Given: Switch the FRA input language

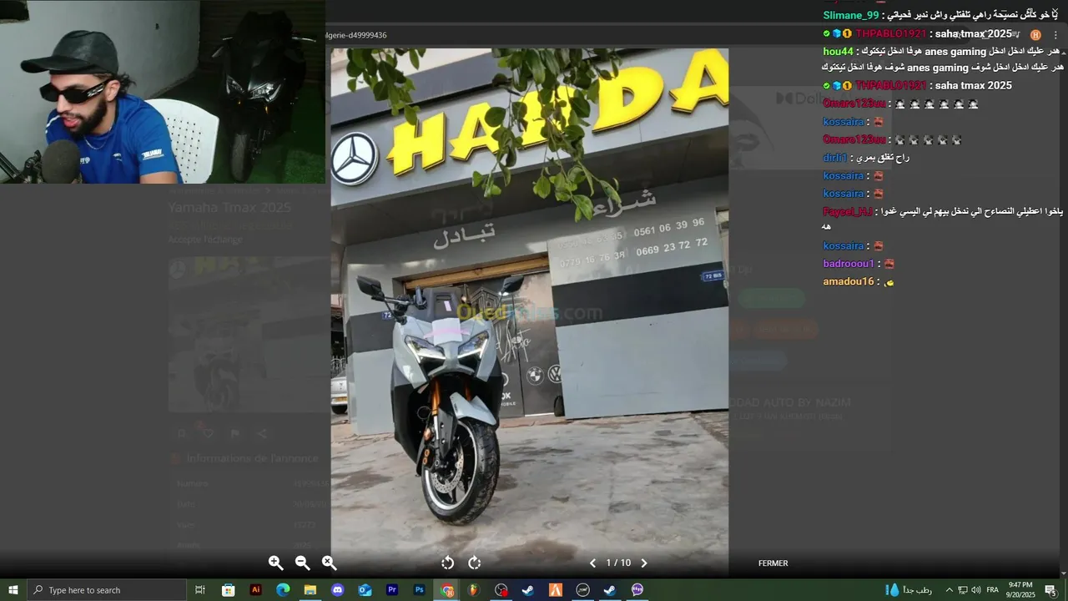Looking at the screenshot, I should pyautogui.click(x=993, y=590).
